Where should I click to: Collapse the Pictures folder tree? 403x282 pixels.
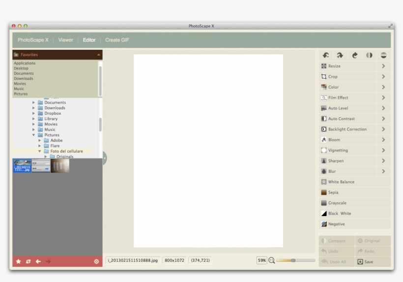[x=34, y=135]
